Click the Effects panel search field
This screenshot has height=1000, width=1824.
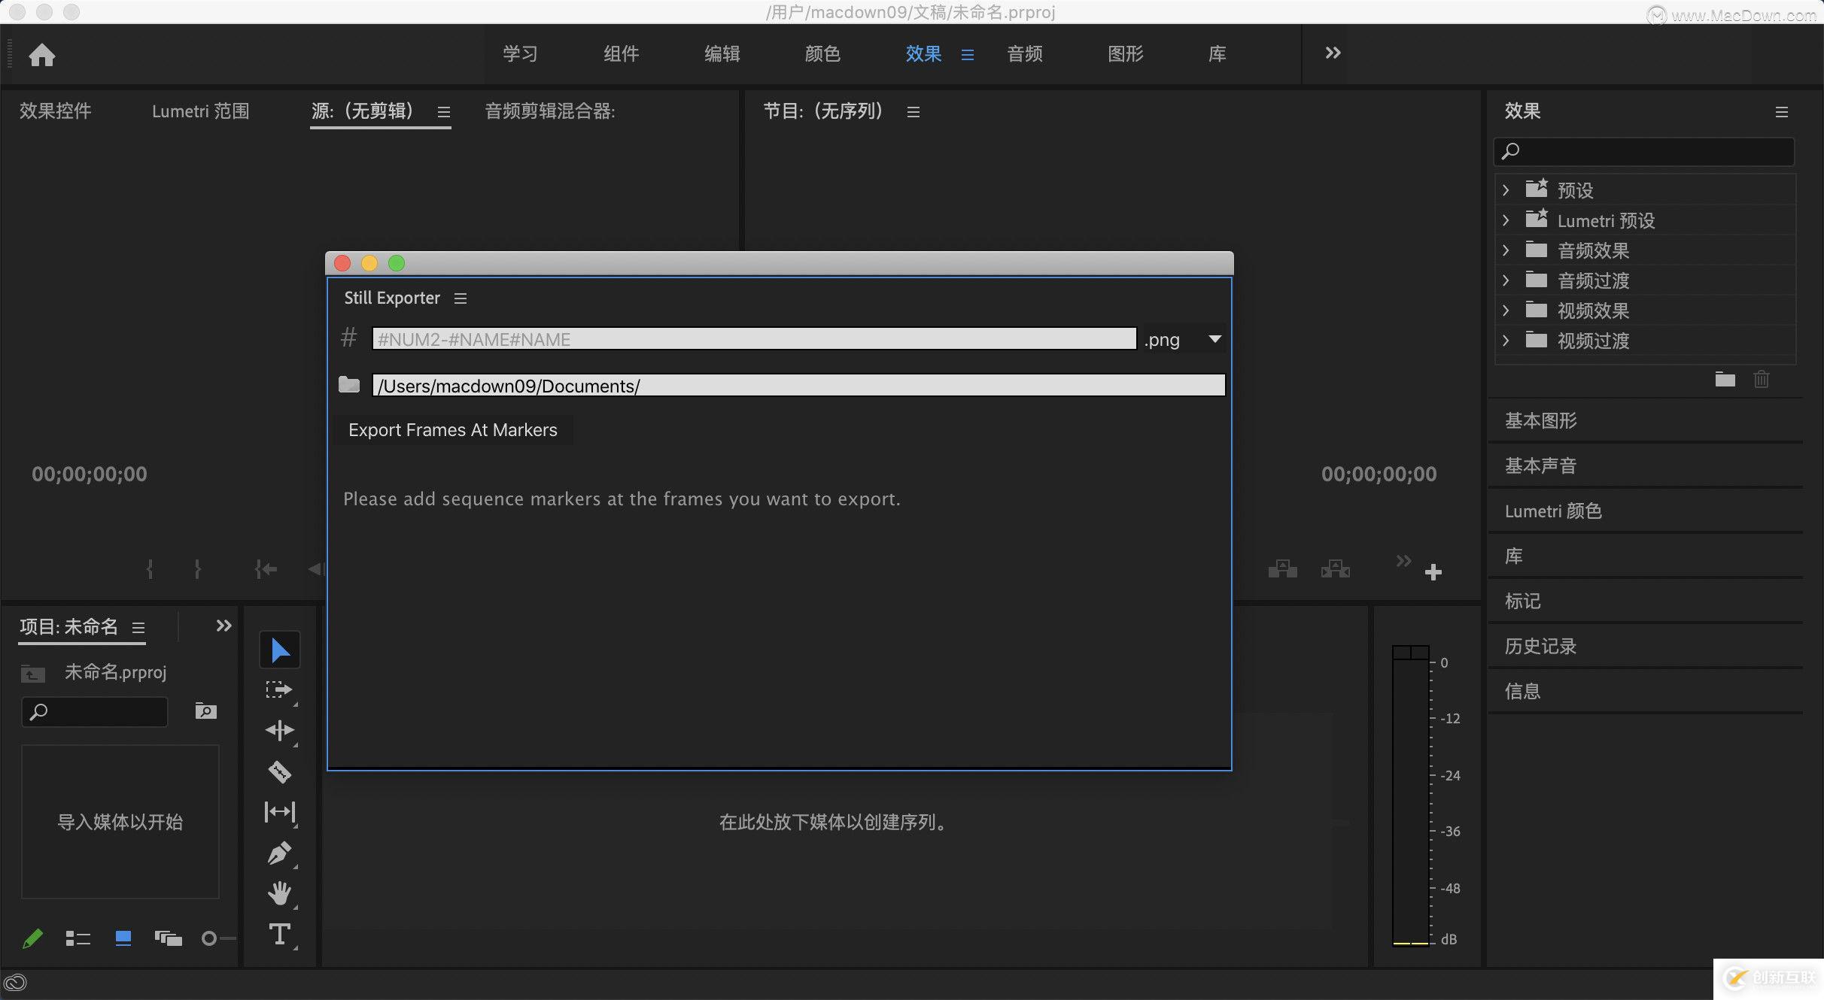pyautogui.click(x=1644, y=152)
